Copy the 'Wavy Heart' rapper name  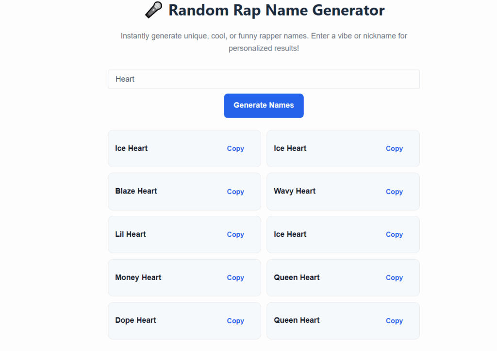pyautogui.click(x=394, y=192)
